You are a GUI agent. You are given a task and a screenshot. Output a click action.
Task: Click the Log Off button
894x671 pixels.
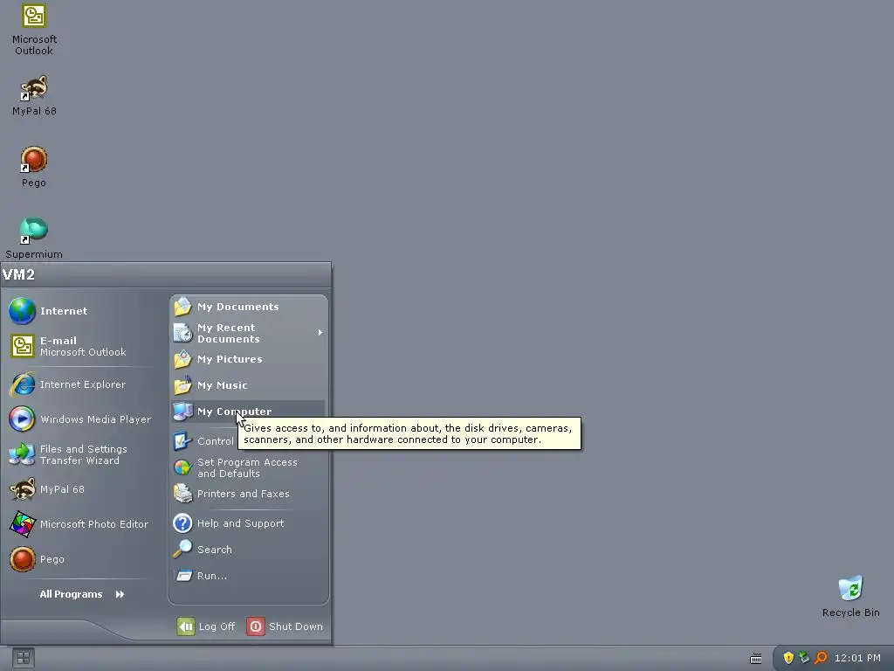(206, 626)
